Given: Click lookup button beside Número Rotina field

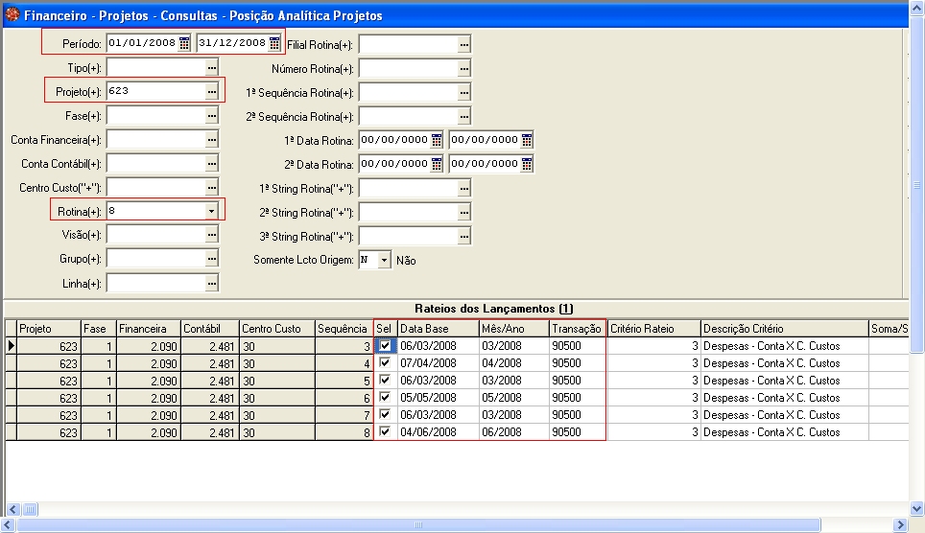Looking at the screenshot, I should [464, 69].
